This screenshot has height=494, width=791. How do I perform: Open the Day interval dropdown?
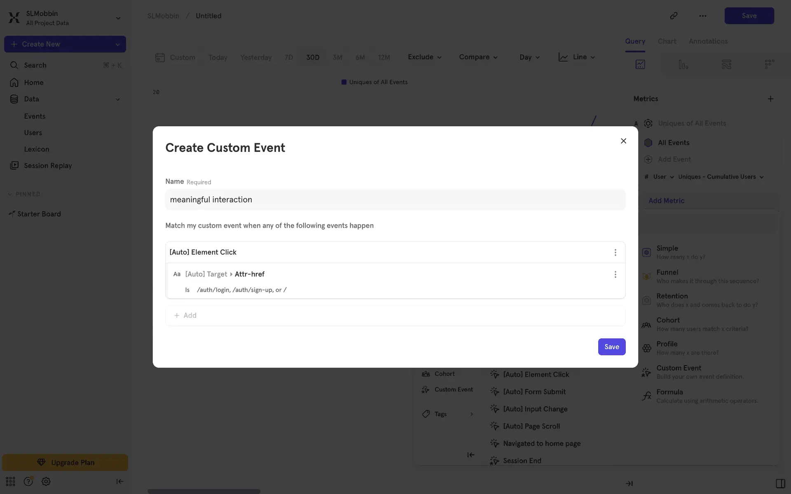click(x=529, y=57)
